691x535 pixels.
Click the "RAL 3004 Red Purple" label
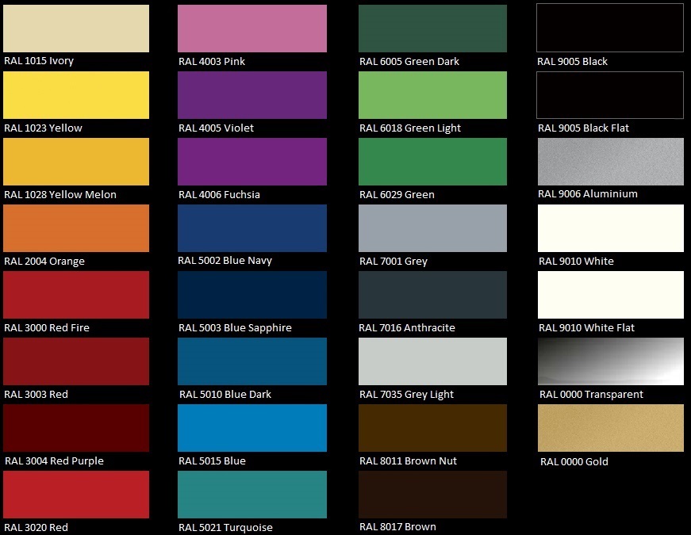[x=54, y=461]
